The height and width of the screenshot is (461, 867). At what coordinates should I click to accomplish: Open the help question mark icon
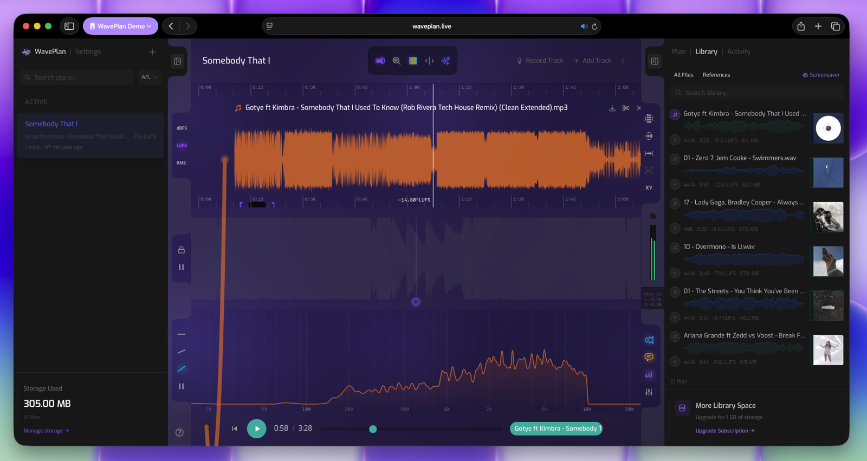(x=179, y=432)
